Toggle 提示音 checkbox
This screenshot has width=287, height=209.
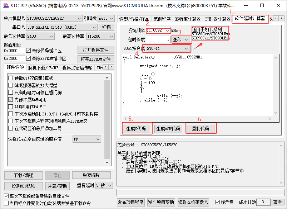pyautogui.click(x=217, y=202)
